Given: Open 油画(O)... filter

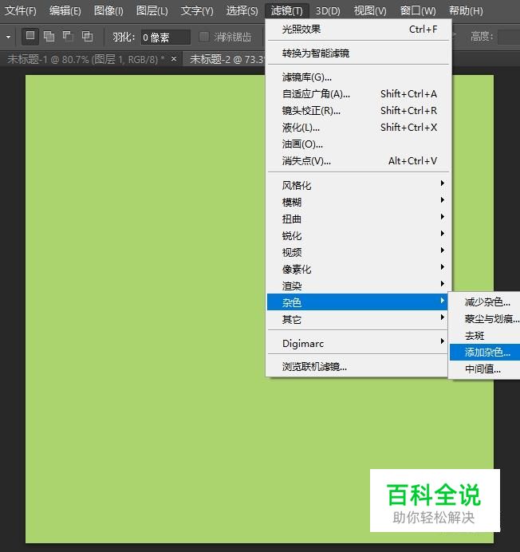Looking at the screenshot, I should 357,144.
